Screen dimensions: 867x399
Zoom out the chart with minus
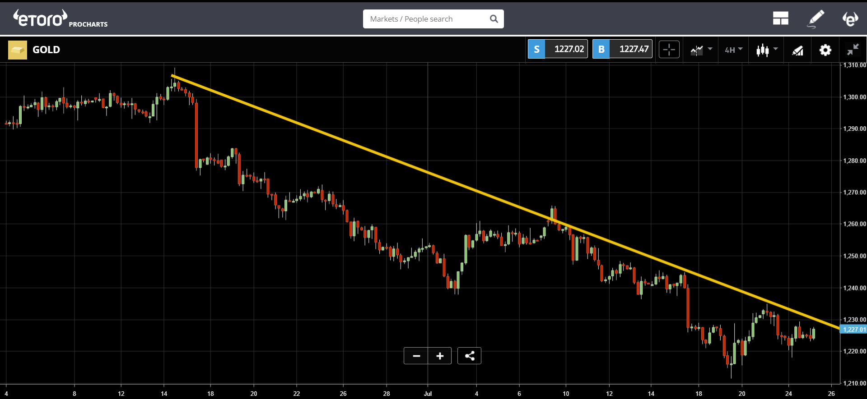coord(416,356)
